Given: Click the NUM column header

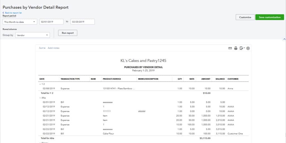Looking at the screenshot, I should 93,79.
